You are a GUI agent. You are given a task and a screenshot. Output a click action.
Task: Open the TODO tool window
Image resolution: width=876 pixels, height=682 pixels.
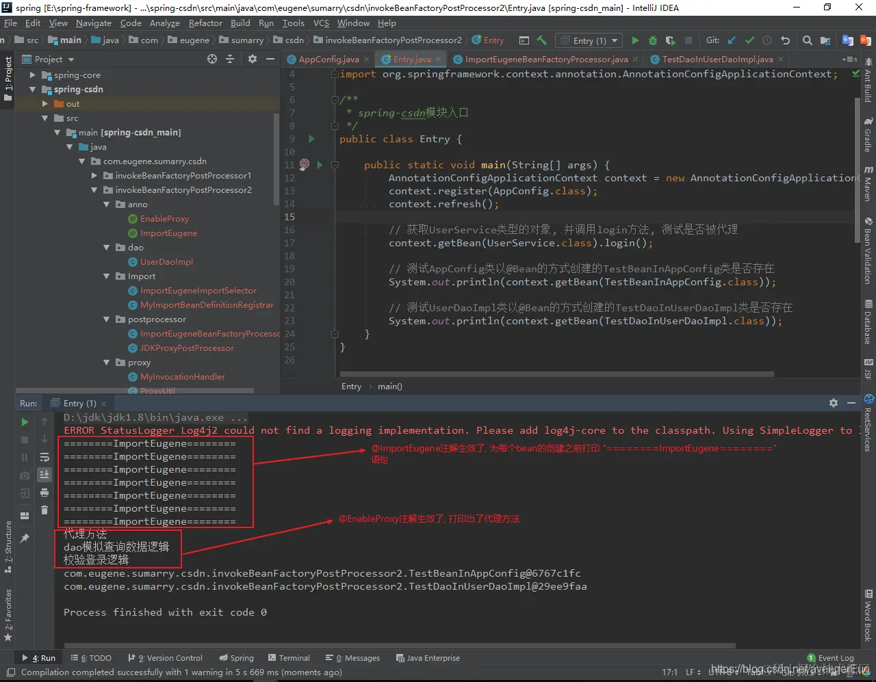(x=91, y=658)
